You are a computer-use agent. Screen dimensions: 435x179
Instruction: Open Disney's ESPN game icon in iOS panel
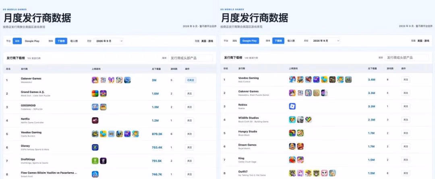[x=95, y=147]
